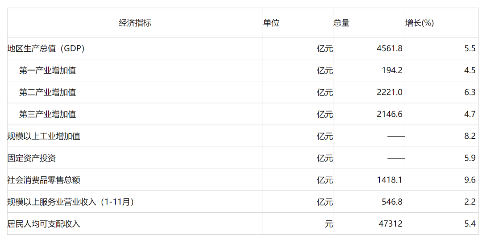Screen dimensions: 482x236
Task: Click the 规模以上工业增加值 row label
Action: 44,136
